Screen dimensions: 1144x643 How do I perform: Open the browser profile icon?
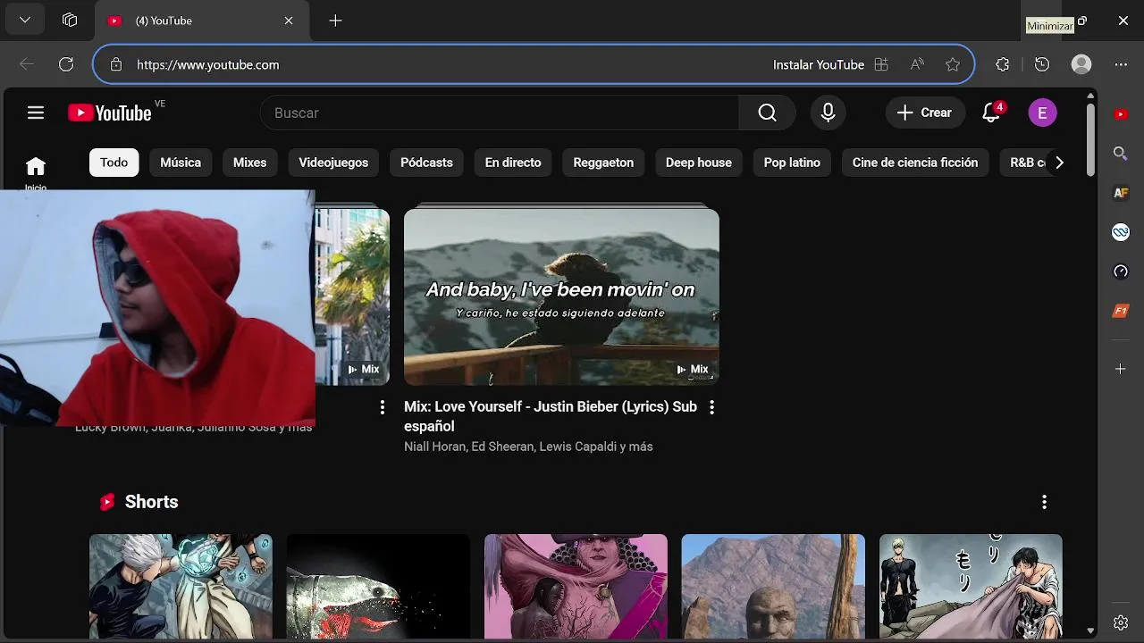click(1081, 64)
